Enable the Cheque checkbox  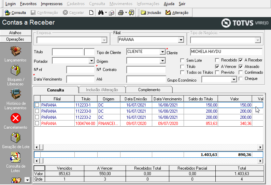click(241, 79)
